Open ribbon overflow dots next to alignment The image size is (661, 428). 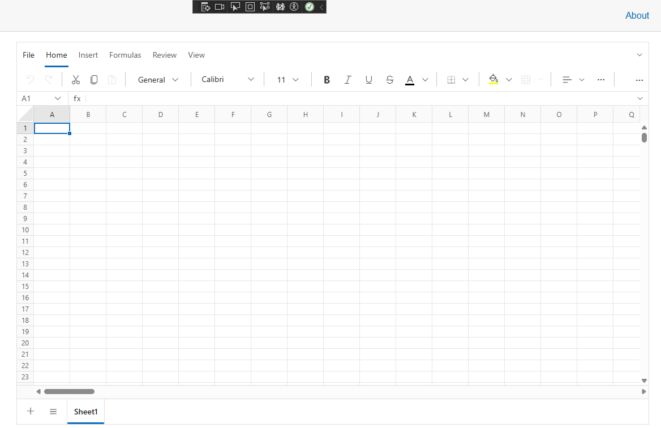601,80
